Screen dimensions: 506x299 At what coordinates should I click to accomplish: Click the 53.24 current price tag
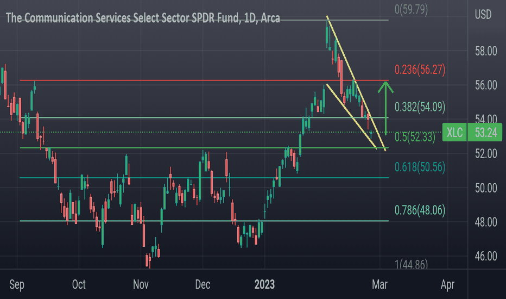(x=485, y=132)
